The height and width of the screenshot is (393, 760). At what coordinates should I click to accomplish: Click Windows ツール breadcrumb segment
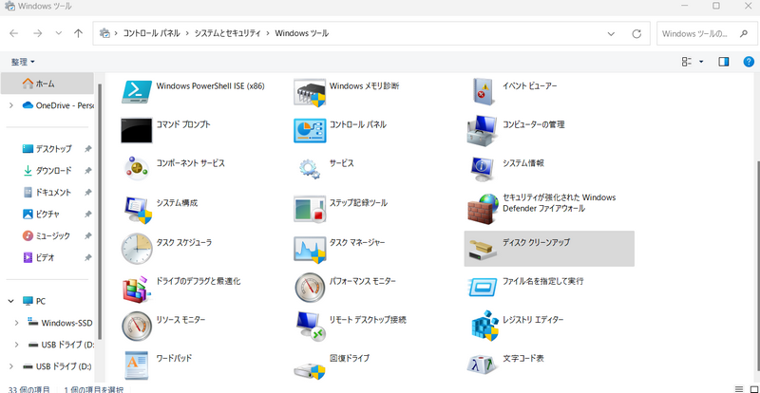[301, 33]
